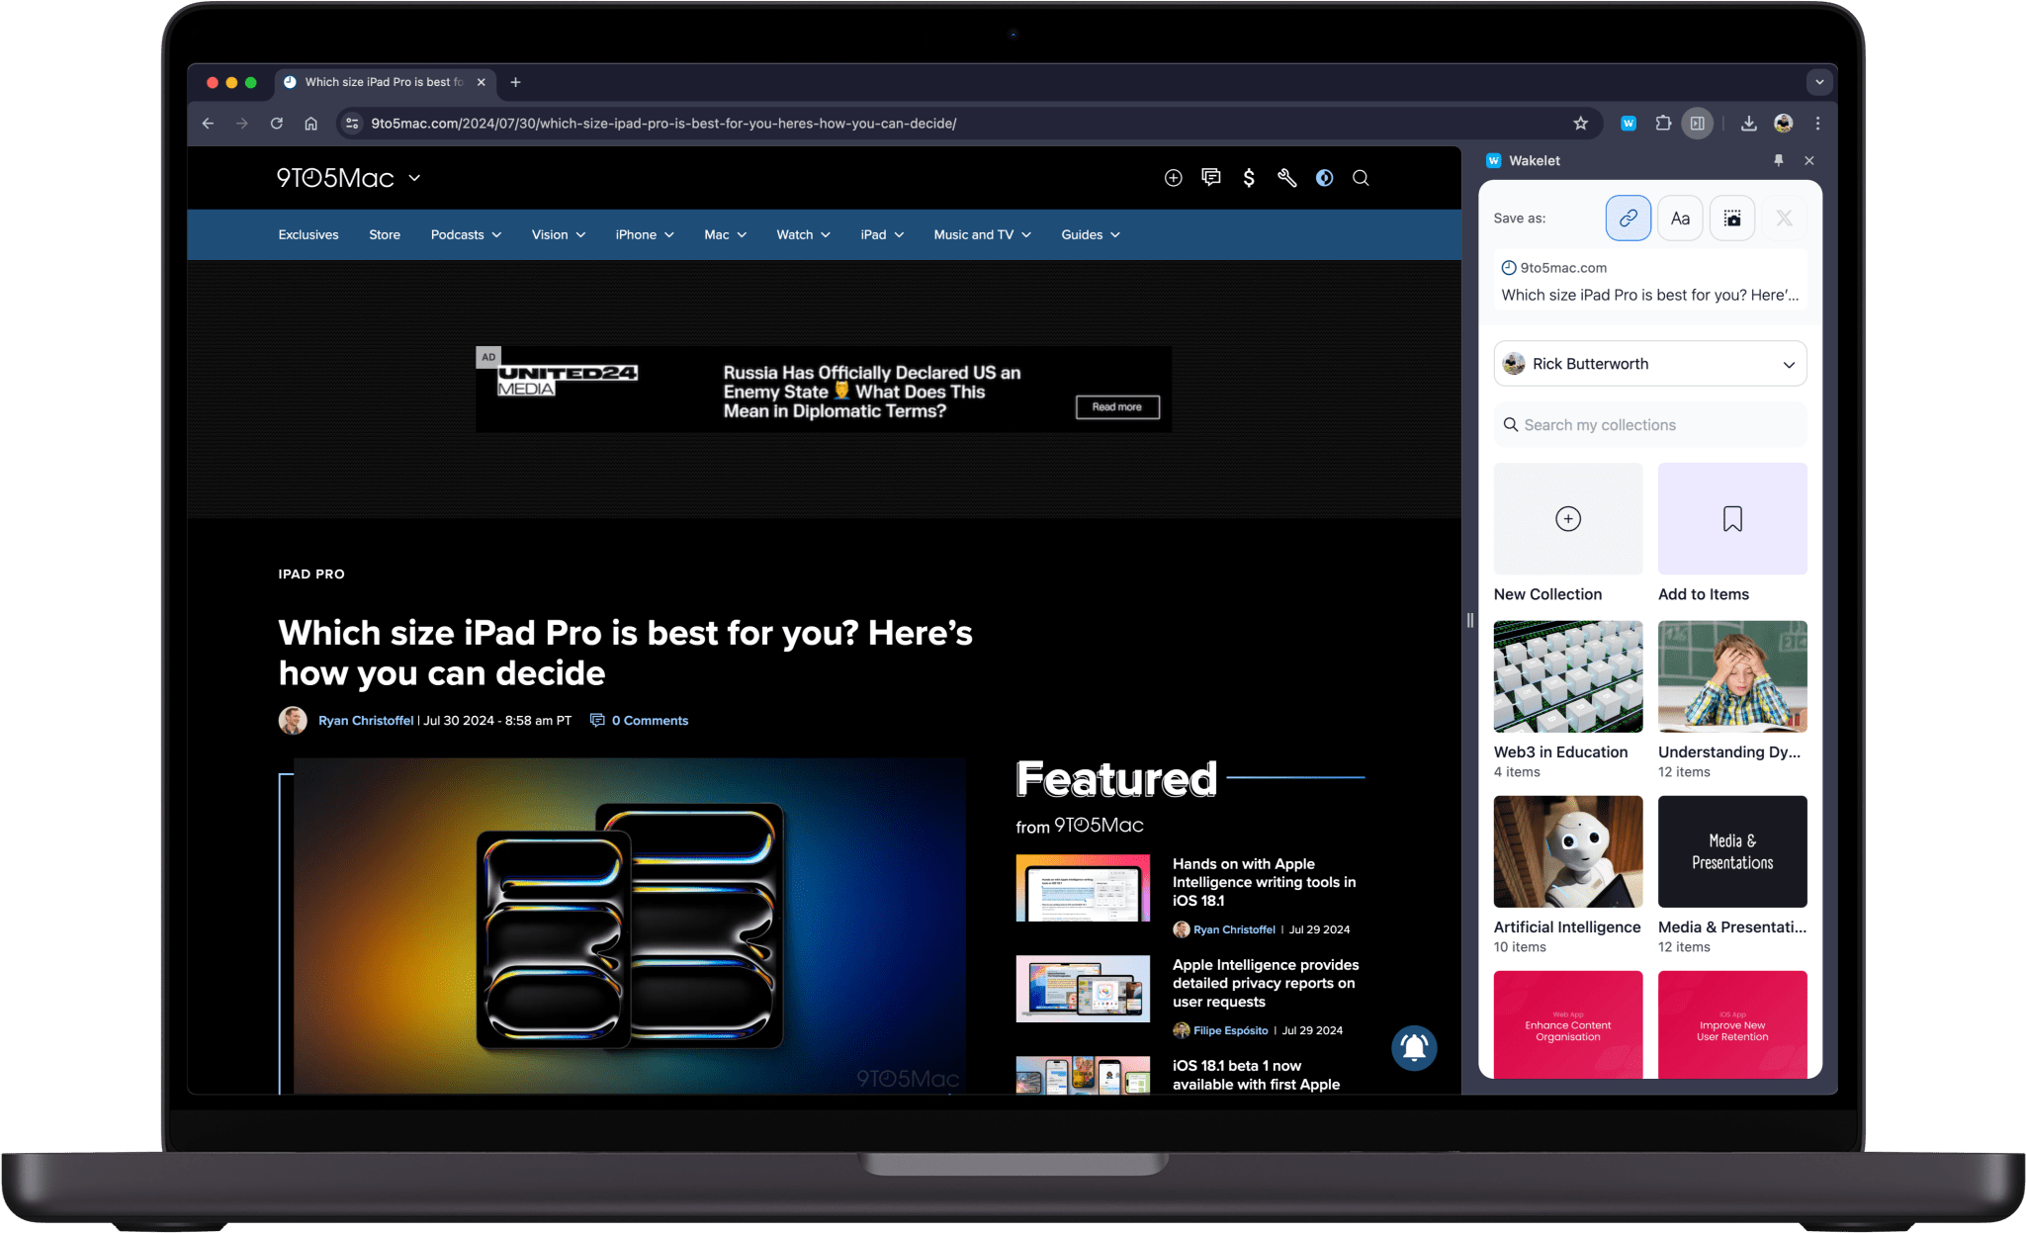Image resolution: width=2026 pixels, height=1233 pixels.
Task: Click the wrench tools icon in header
Action: (1286, 178)
